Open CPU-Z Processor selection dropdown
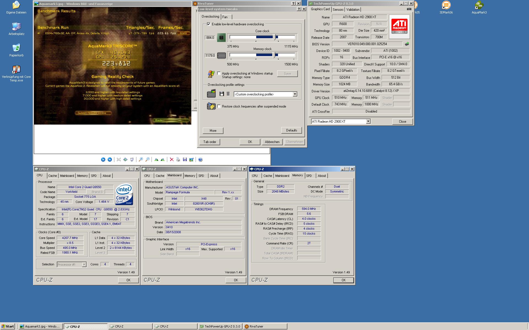 (x=84, y=265)
